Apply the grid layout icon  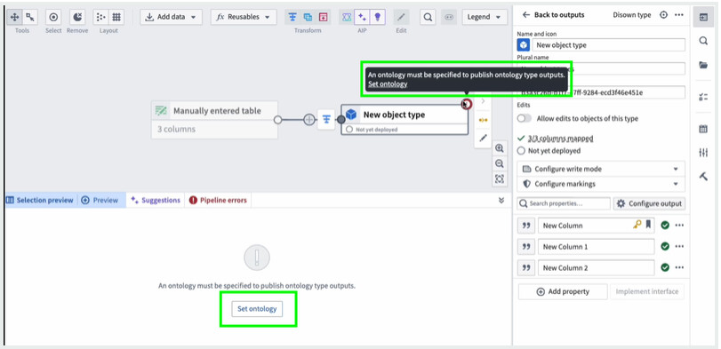pos(116,17)
